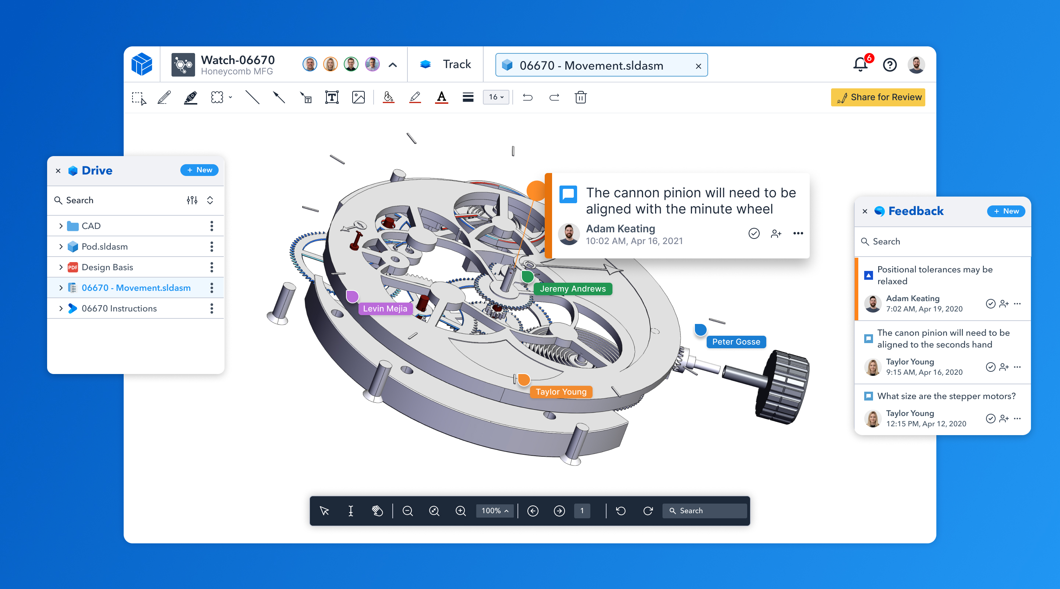Click the trash delete icon

pyautogui.click(x=580, y=98)
